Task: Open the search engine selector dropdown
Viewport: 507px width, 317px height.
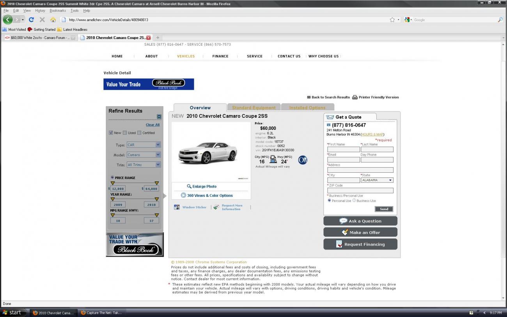Action: pyautogui.click(x=408, y=19)
